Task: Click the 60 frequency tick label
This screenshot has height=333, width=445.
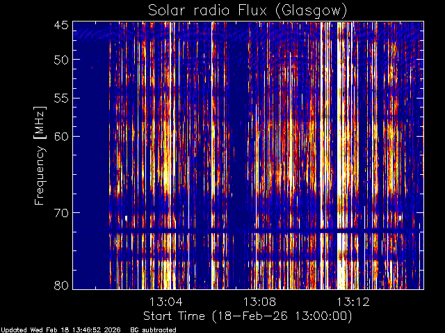Action: coord(61,136)
